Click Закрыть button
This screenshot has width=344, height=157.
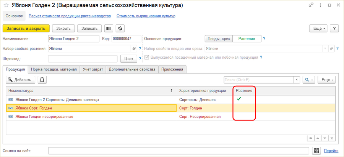click(x=63, y=29)
